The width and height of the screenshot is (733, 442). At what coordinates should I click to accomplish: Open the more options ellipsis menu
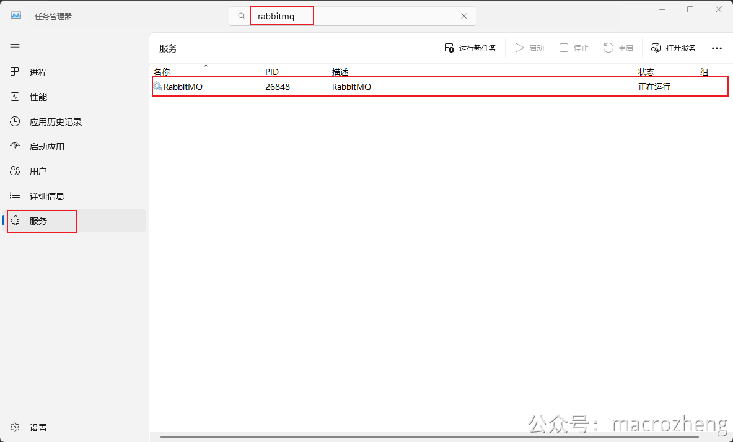coord(717,48)
